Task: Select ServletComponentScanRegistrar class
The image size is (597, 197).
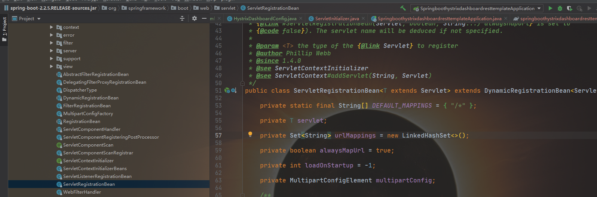Action: click(98, 153)
